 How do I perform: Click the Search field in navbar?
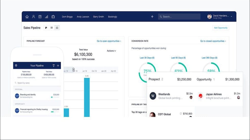pyautogui.click(x=179, y=17)
